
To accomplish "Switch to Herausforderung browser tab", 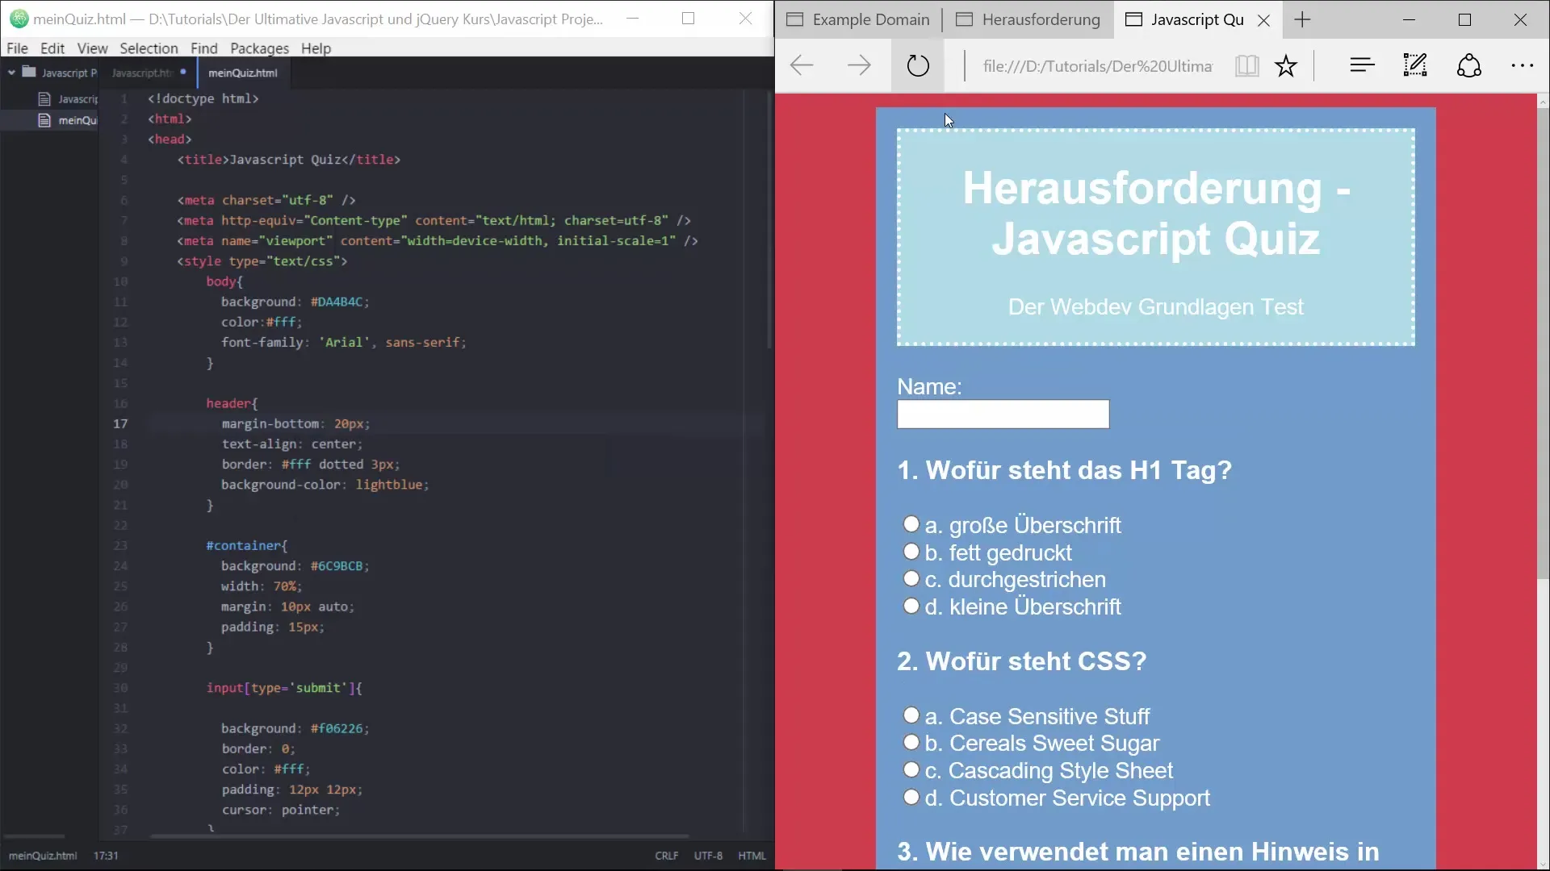I will [1029, 19].
